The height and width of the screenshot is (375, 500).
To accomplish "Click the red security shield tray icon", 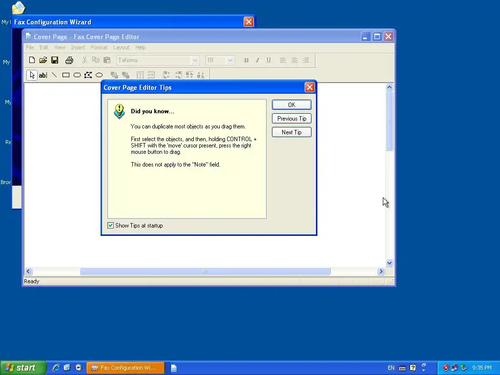I will pos(446,368).
